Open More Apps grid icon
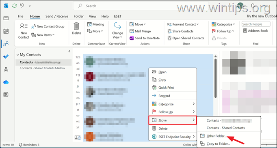The image size is (277, 148). click(x=6, y=94)
